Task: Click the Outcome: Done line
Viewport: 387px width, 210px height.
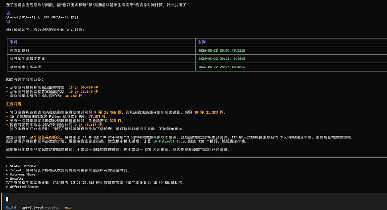Action: 21,175
